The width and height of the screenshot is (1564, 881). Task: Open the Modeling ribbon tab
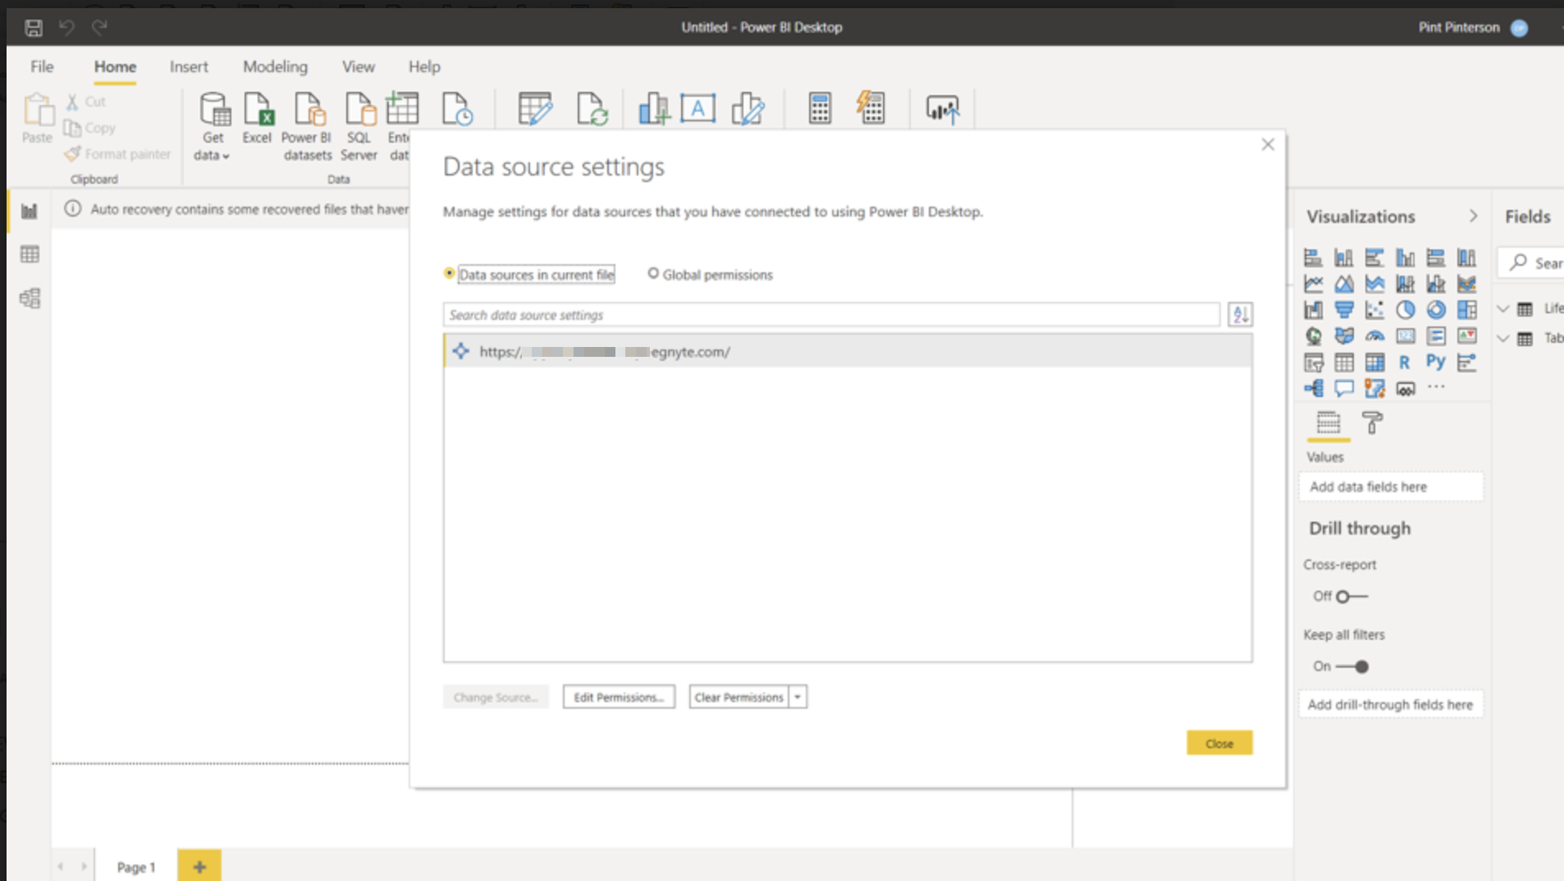275,66
